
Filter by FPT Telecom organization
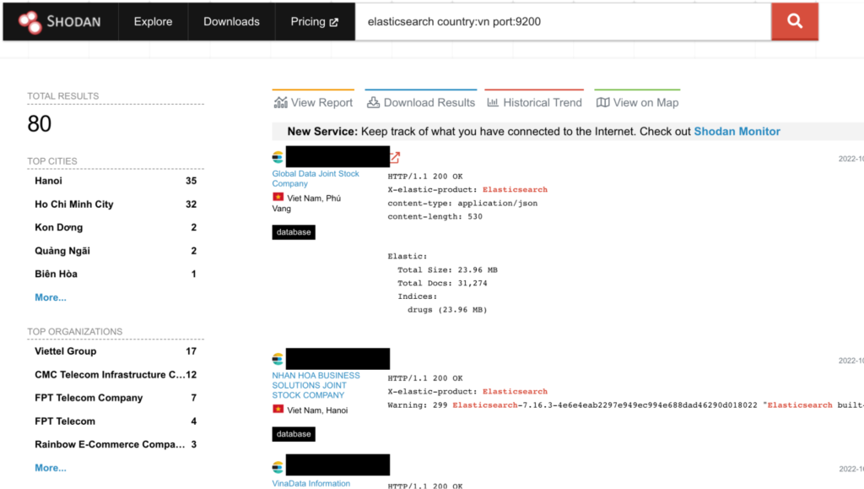click(65, 421)
